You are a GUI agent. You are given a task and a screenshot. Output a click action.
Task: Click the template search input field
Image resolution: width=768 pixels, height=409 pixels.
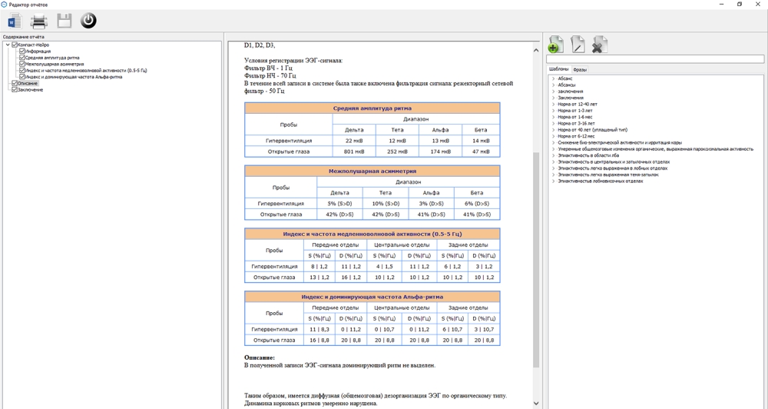[x=654, y=59]
